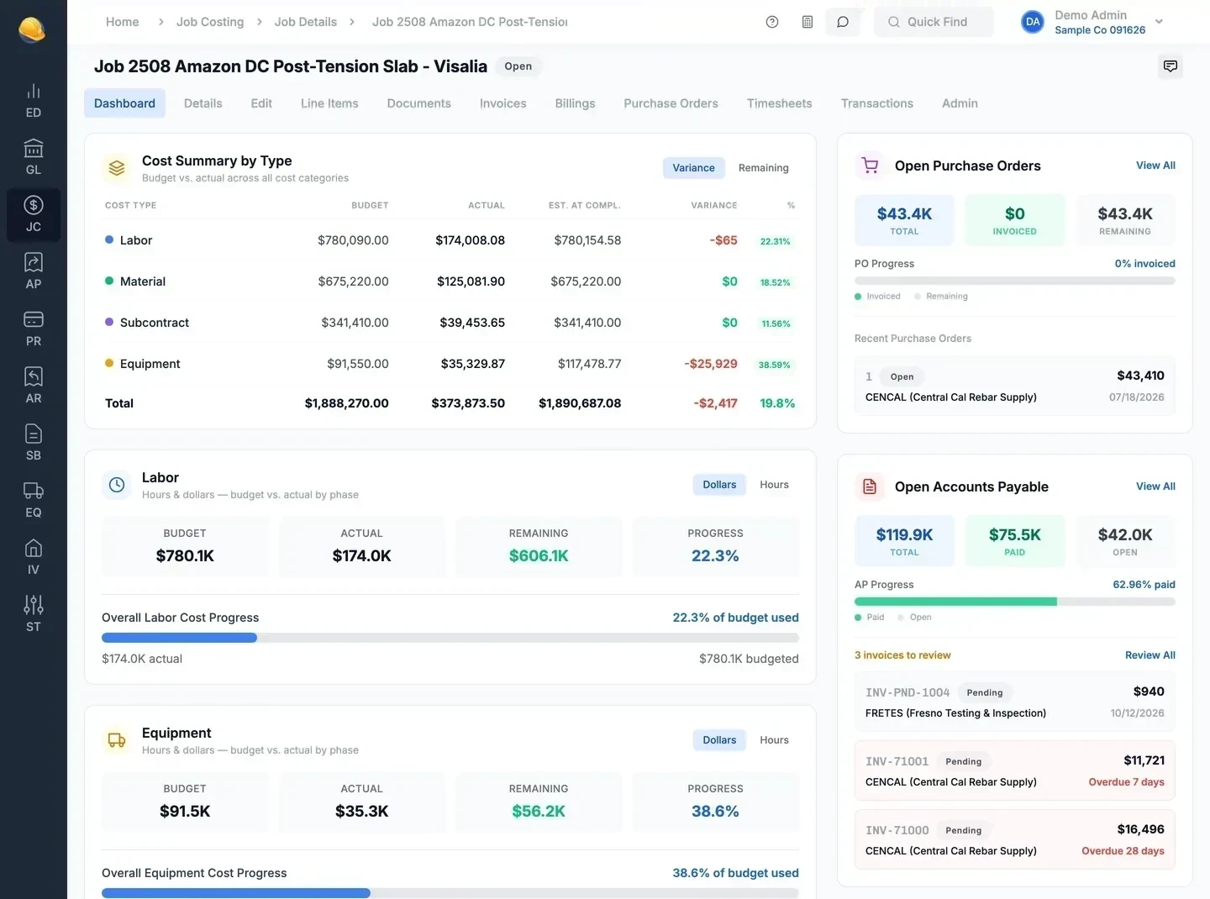
Task: Click the hard hat app logo
Action: pos(32,29)
